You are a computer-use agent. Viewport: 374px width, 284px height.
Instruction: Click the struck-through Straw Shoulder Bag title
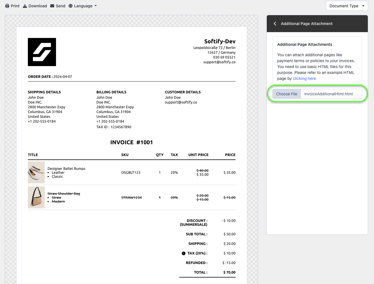tap(64, 194)
